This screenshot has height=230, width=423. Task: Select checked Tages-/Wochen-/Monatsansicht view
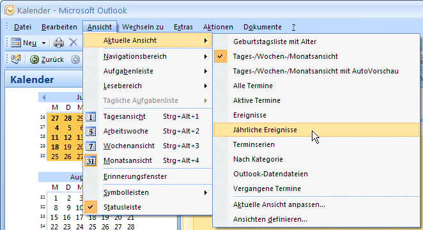(x=316, y=56)
